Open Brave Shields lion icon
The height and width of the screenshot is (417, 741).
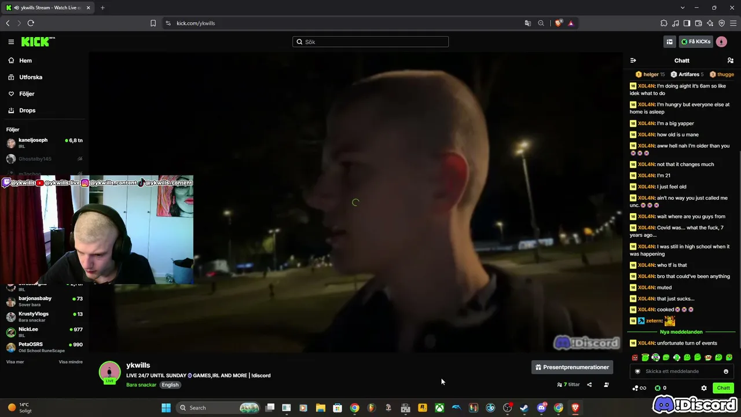558,23
